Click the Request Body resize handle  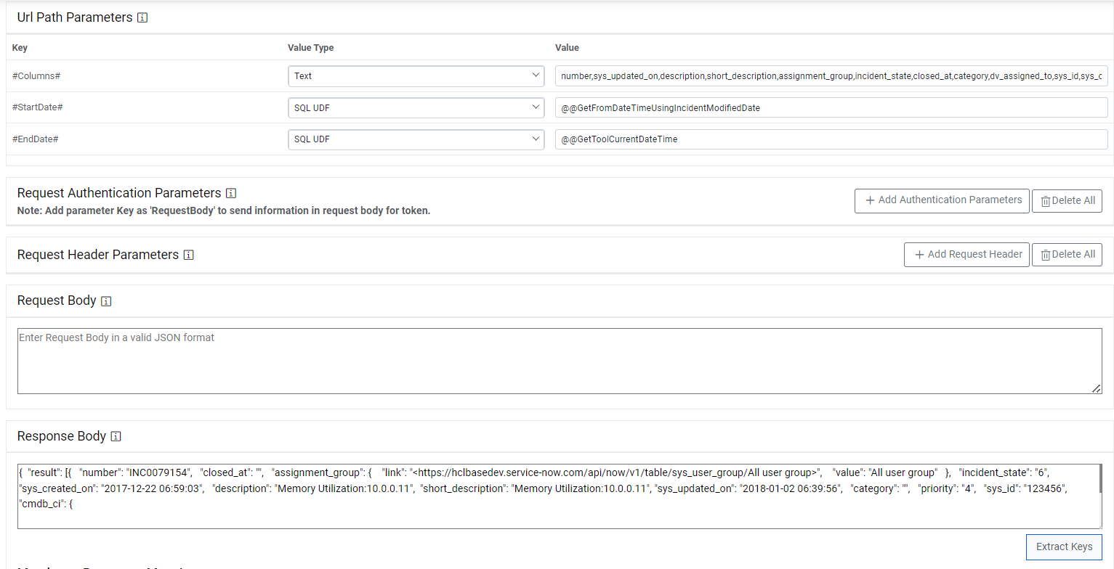1096,388
